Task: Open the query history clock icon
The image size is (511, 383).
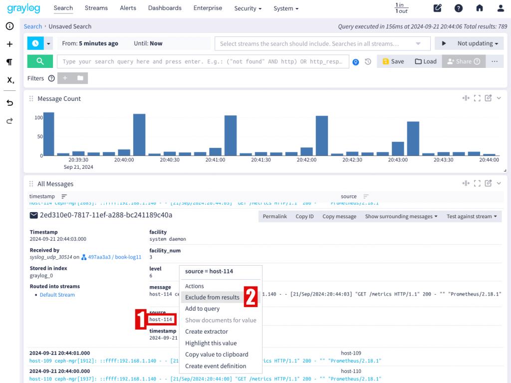Action: pos(368,61)
